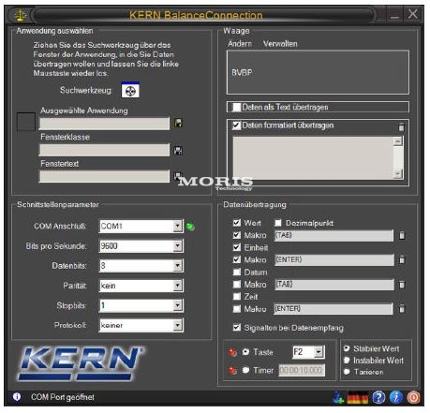This screenshot has height=413, width=430.
Task: Open help with the question mark icon
Action: 378,397
